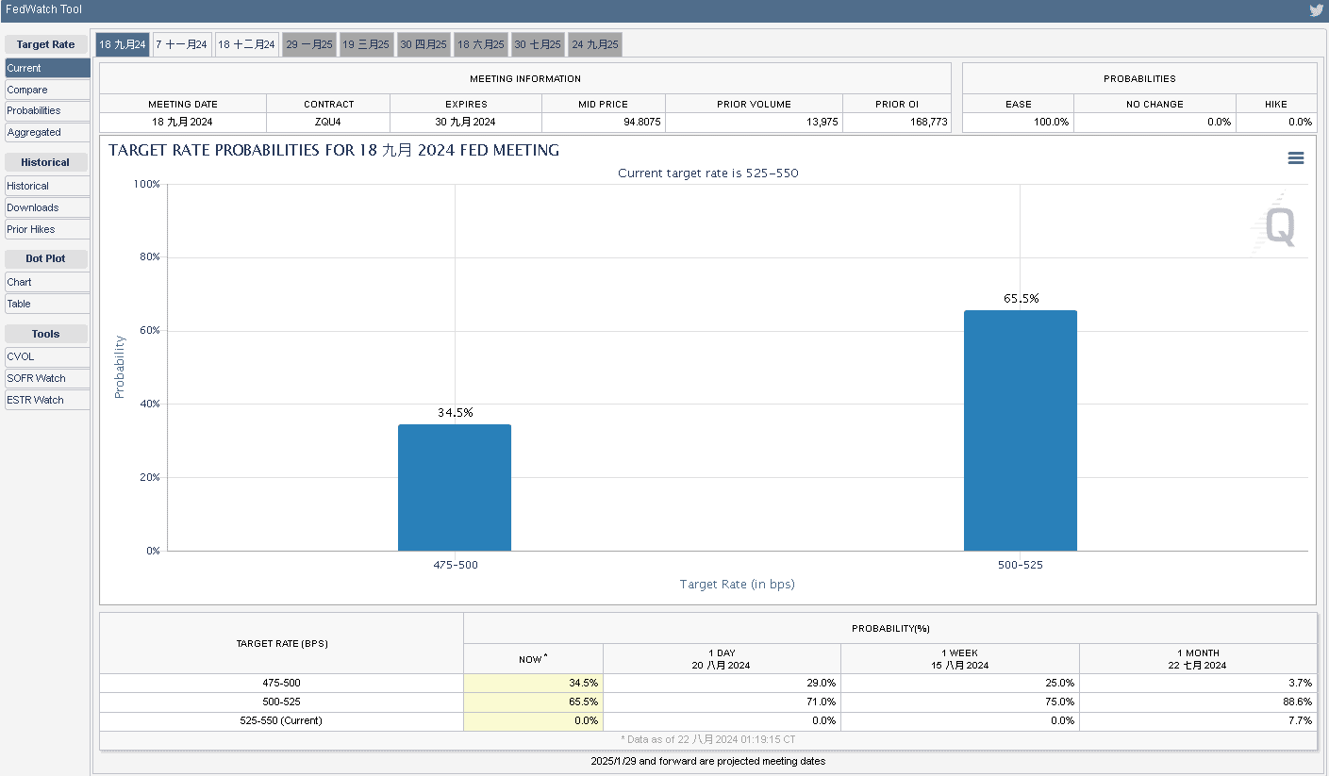Open the Aggregated view
This screenshot has width=1329, height=776.
(x=47, y=132)
